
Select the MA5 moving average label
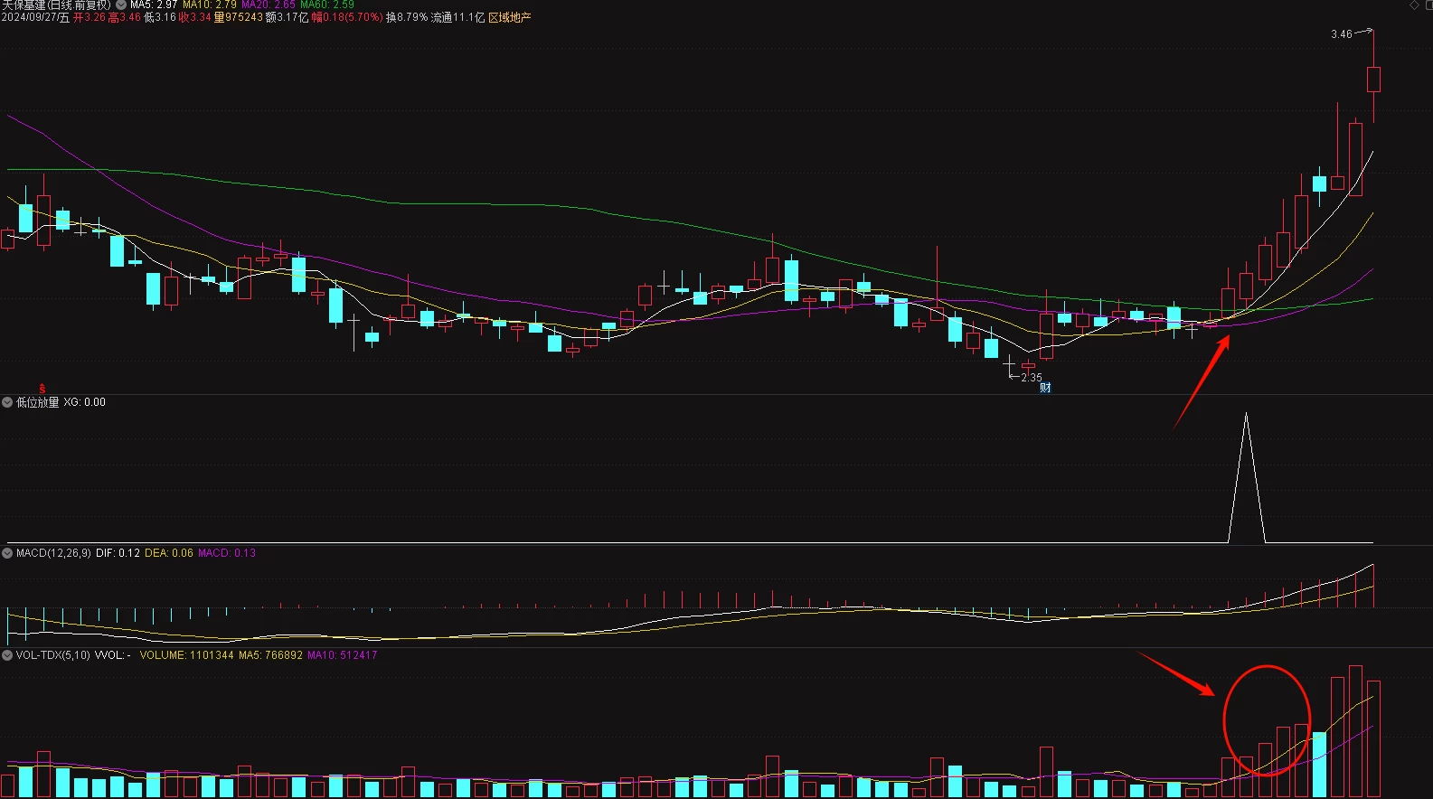click(x=154, y=5)
